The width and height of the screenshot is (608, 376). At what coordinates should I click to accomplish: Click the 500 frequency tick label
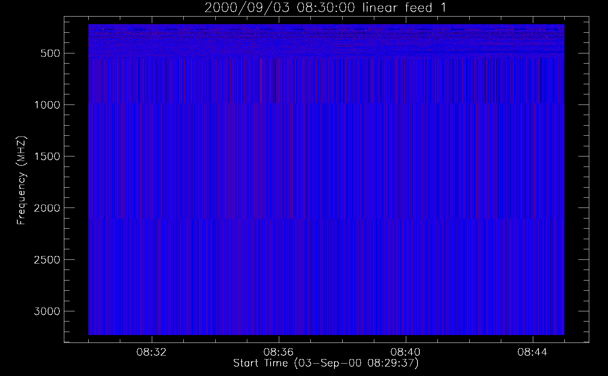point(50,53)
